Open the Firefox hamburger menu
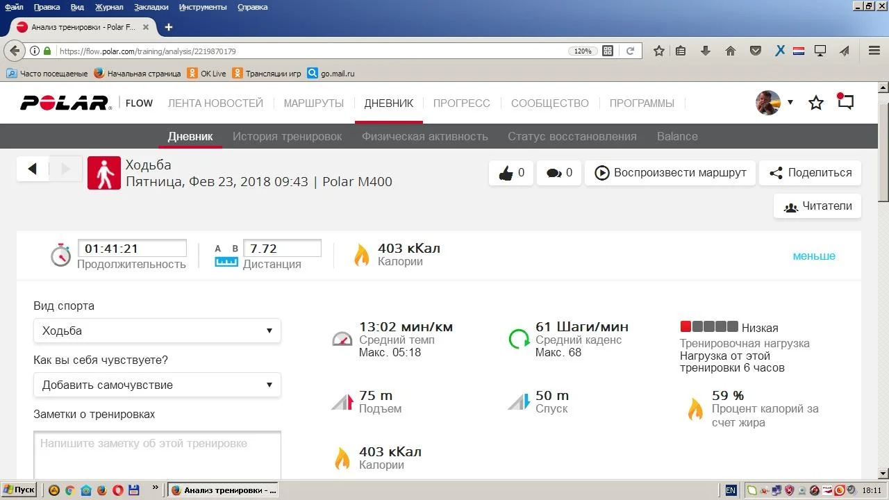 874,51
